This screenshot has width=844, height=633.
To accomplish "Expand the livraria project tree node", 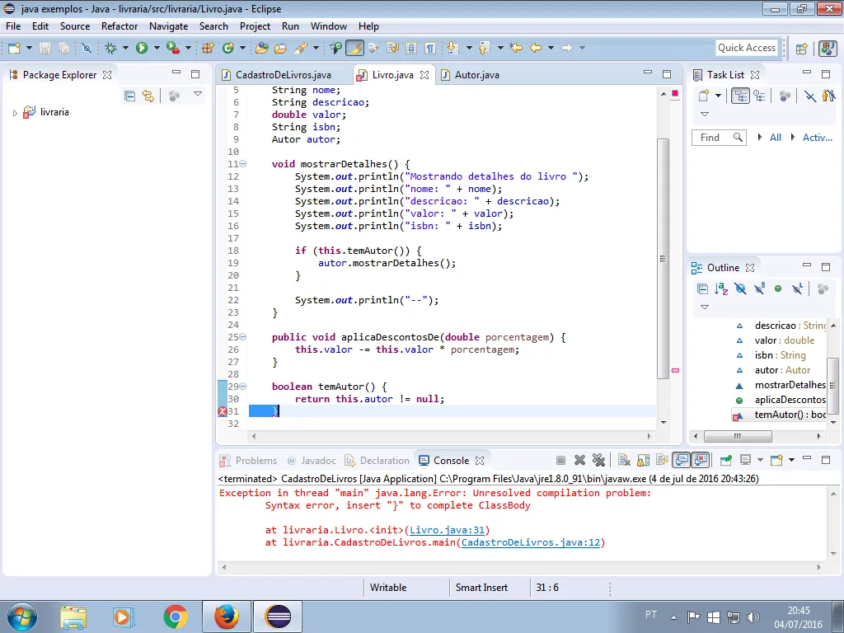I will pos(15,113).
